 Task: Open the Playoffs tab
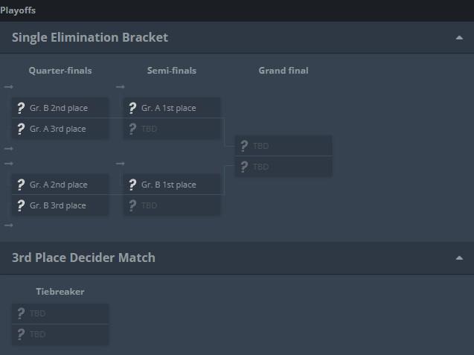[x=18, y=10]
